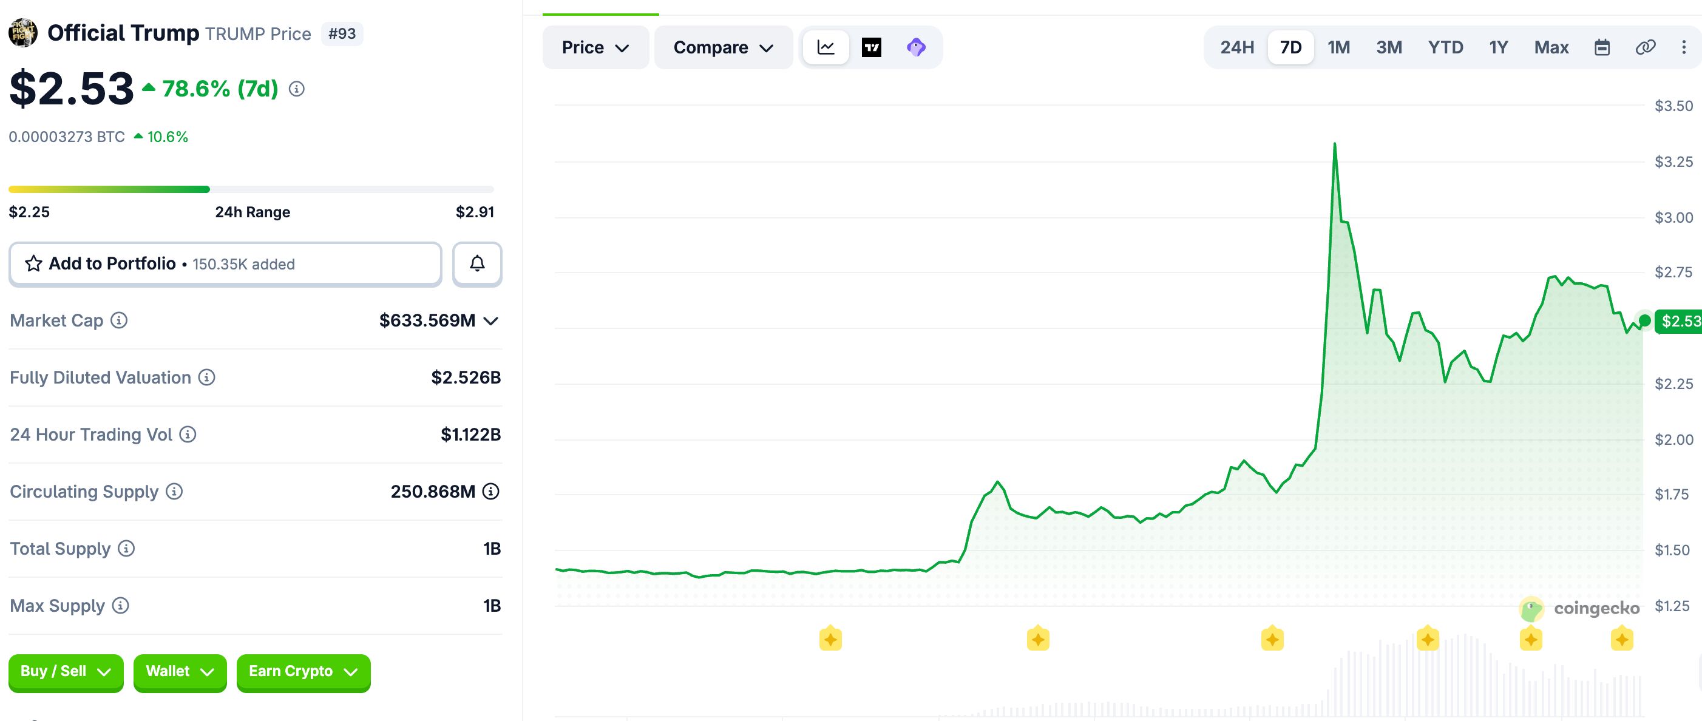The height and width of the screenshot is (721, 1702).
Task: Open 24 Hour Trading Vol info icon
Action: point(188,434)
